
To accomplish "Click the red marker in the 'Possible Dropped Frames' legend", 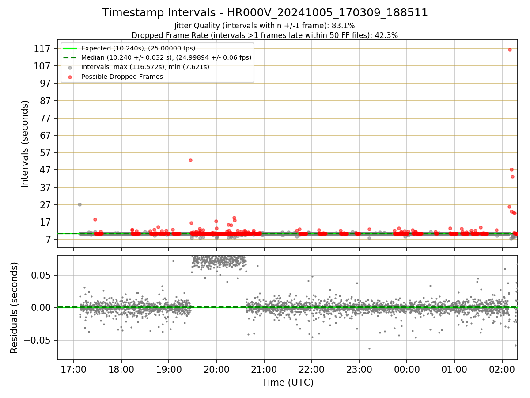I will tap(70, 77).
